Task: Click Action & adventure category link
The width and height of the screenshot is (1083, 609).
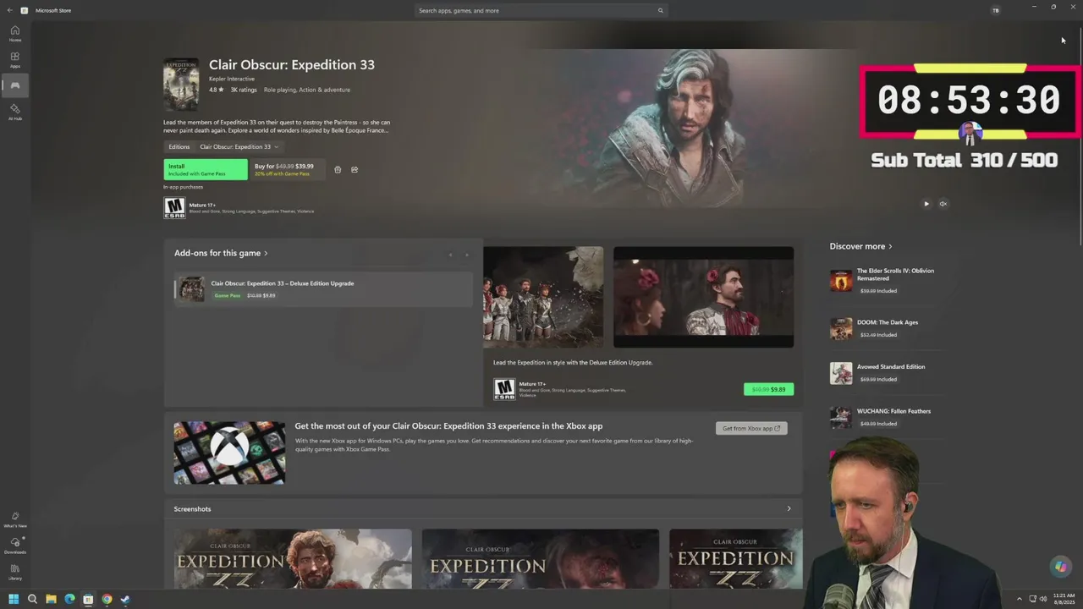Action: click(x=324, y=90)
